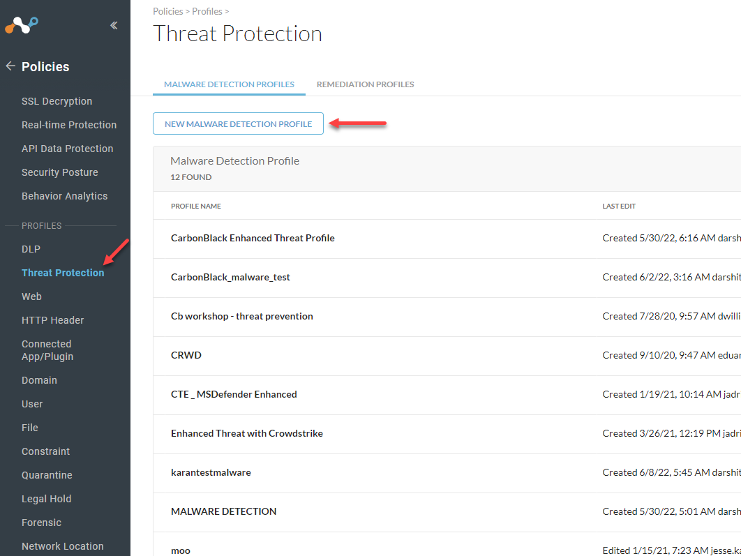Open the CarbonBlack Enhanced Threat Profile
Viewport: 741px width, 556px height.
point(253,238)
